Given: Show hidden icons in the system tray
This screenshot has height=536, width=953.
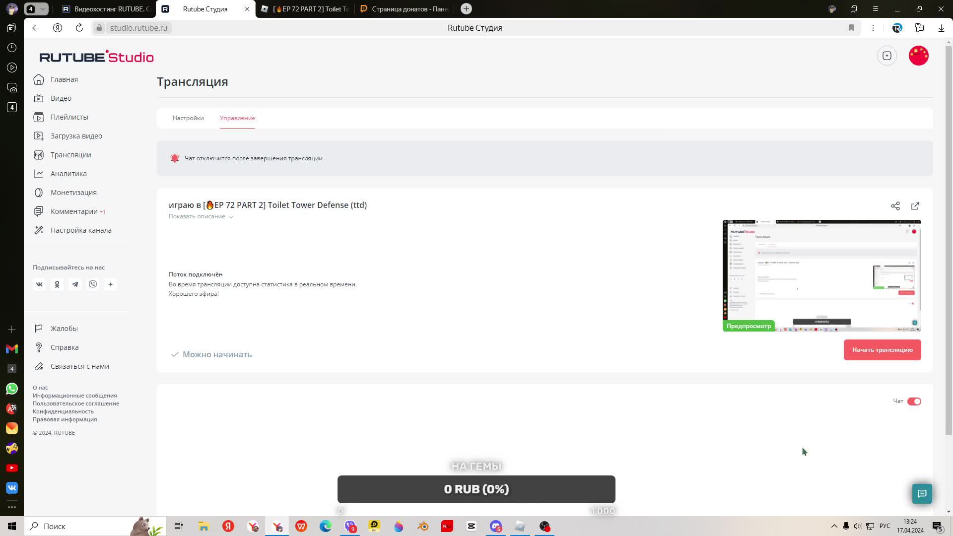Looking at the screenshot, I should [x=834, y=526].
